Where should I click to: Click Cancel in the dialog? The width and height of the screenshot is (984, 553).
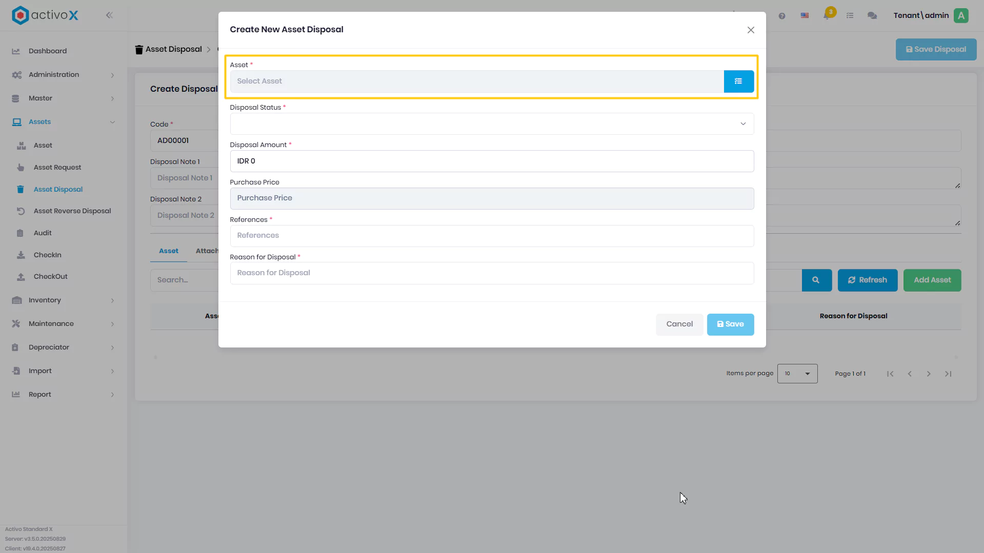pos(679,324)
